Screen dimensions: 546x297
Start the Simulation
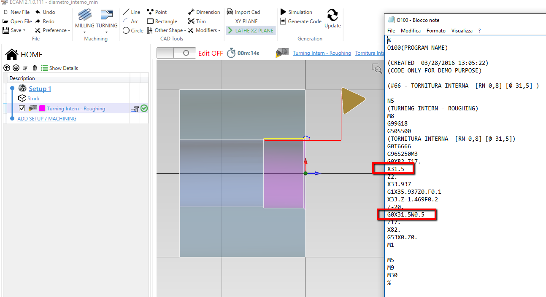pyautogui.click(x=296, y=12)
